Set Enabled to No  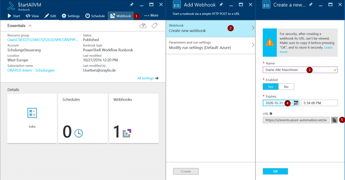286,87
